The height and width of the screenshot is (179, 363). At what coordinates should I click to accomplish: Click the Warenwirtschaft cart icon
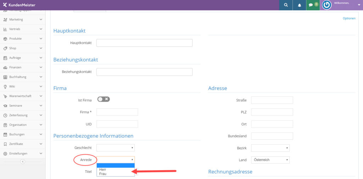[x=5, y=96]
